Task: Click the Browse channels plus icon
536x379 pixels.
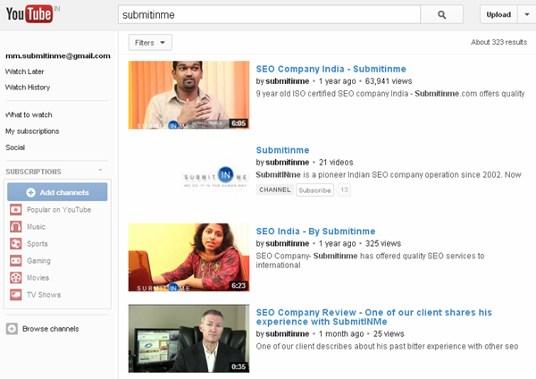Action: pos(12,329)
